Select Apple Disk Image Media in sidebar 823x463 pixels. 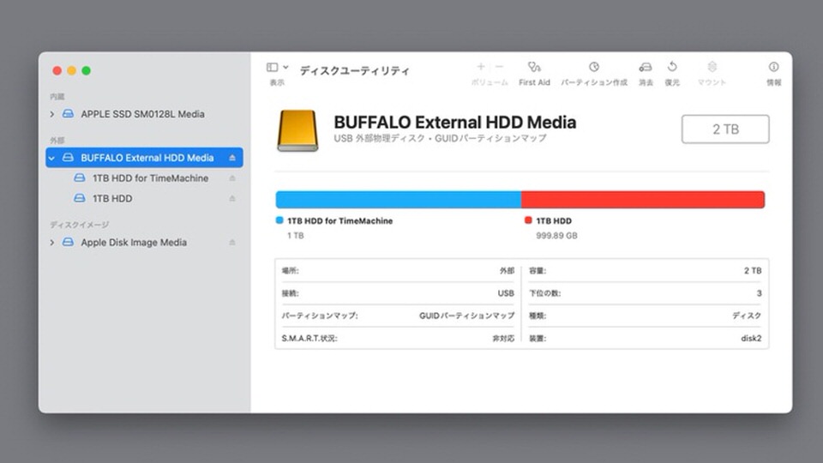(134, 243)
